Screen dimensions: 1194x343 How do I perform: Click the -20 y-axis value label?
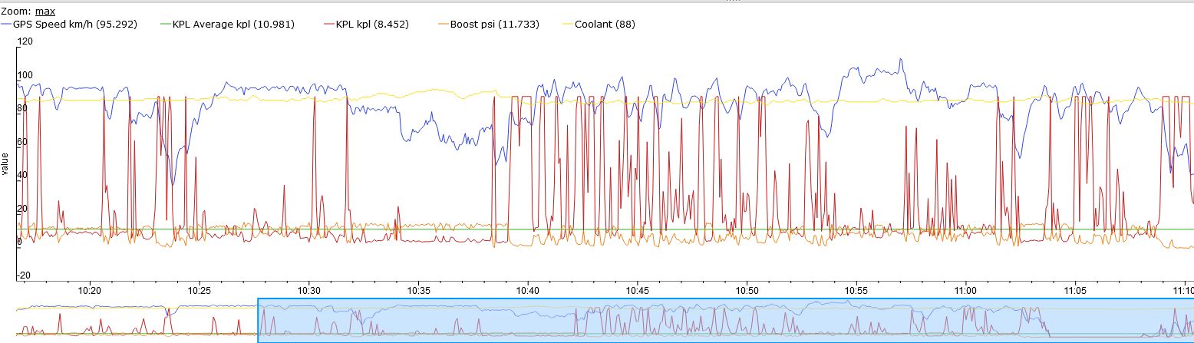(24, 275)
